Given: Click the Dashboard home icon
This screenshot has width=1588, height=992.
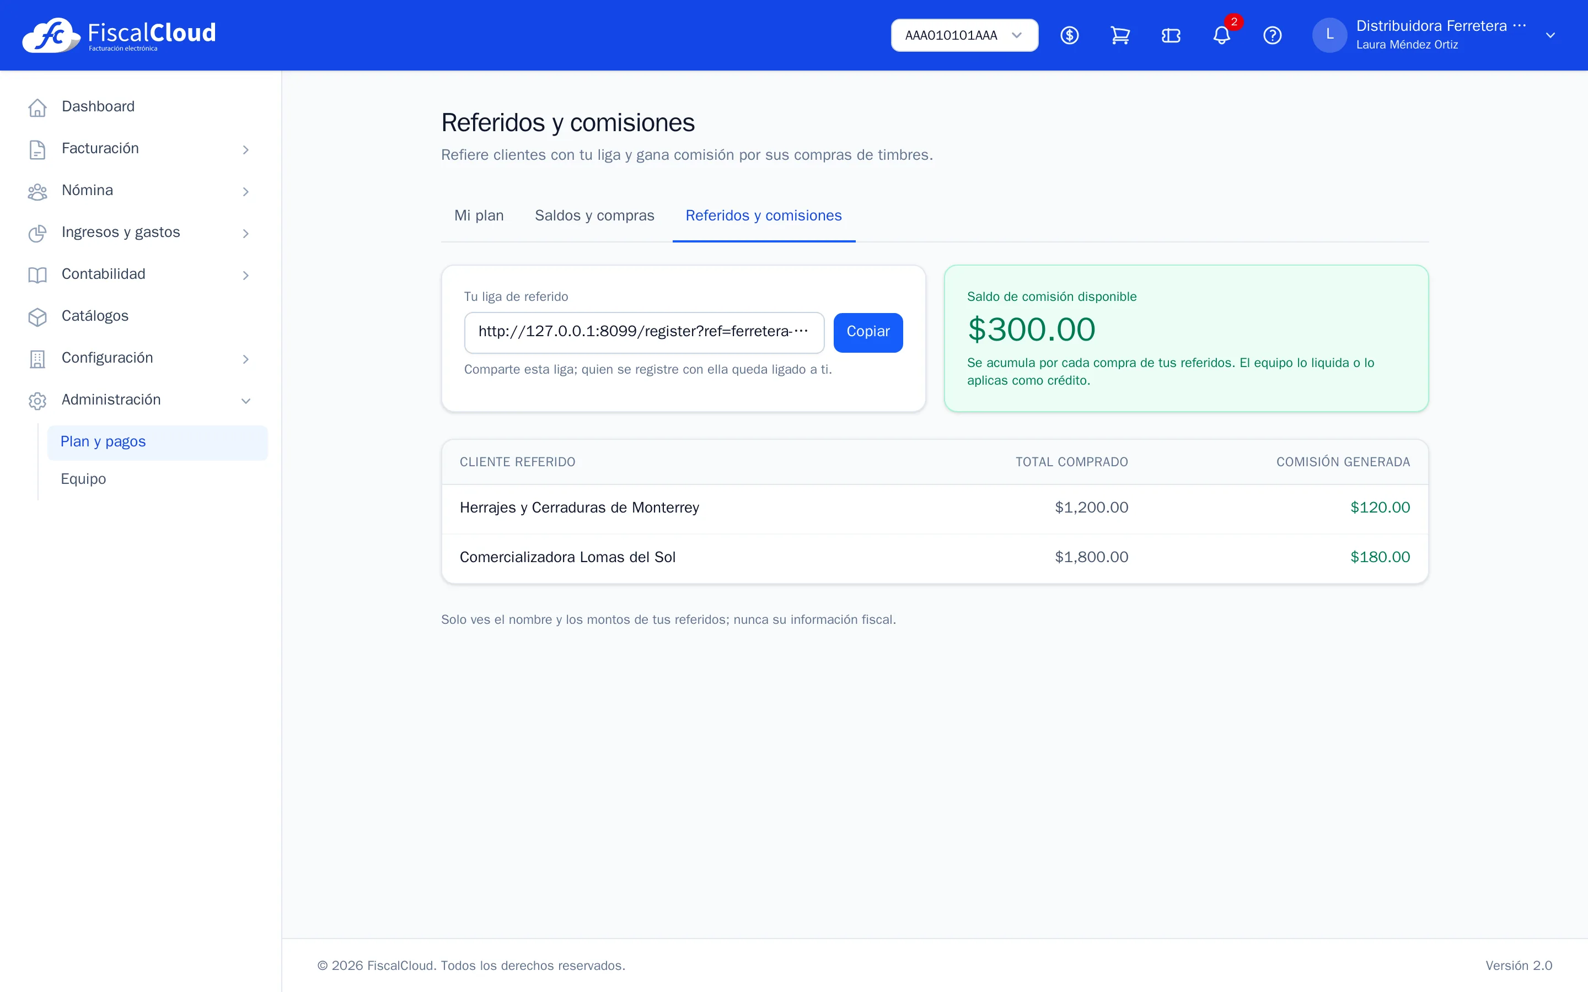Looking at the screenshot, I should 37,107.
